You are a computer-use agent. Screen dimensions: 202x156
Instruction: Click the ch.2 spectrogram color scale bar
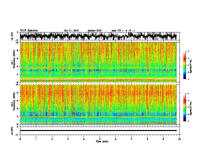point(185,107)
